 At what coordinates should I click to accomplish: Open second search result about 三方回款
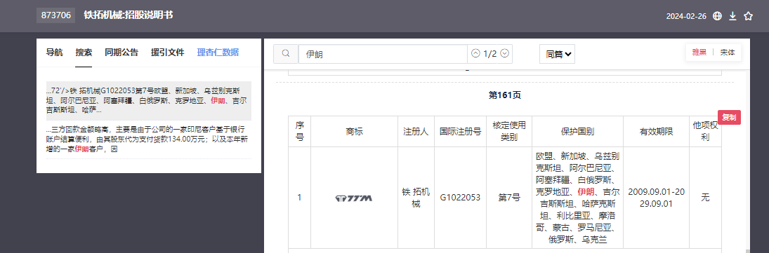point(149,139)
